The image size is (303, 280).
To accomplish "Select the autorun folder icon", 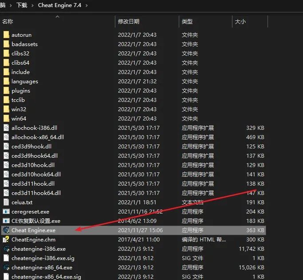I will click(6, 35).
